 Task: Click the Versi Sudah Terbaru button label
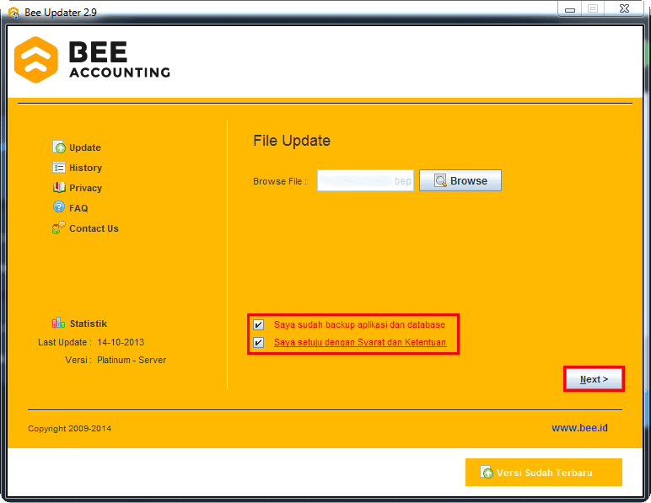click(x=544, y=473)
